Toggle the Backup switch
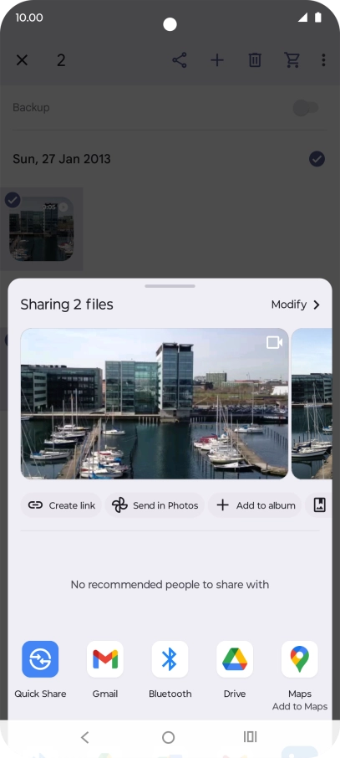340x758 pixels. coord(306,107)
